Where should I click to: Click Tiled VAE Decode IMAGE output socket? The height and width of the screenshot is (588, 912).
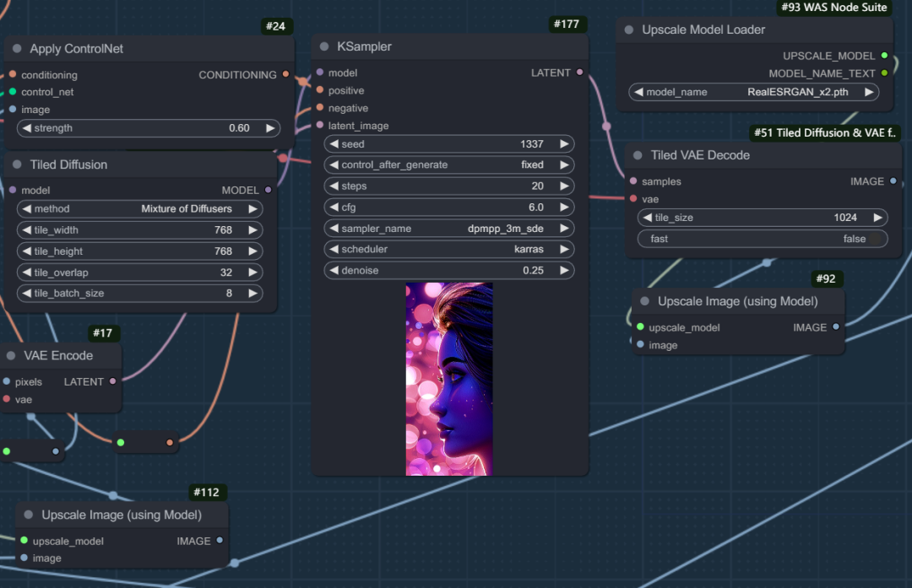tap(893, 181)
